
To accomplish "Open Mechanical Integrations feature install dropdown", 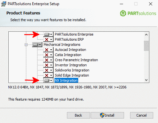I will 37,45.
